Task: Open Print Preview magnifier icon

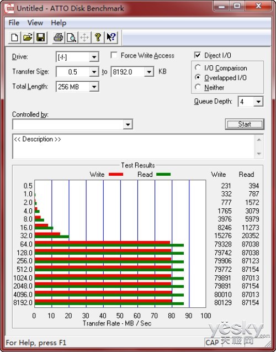Action: click(72, 37)
